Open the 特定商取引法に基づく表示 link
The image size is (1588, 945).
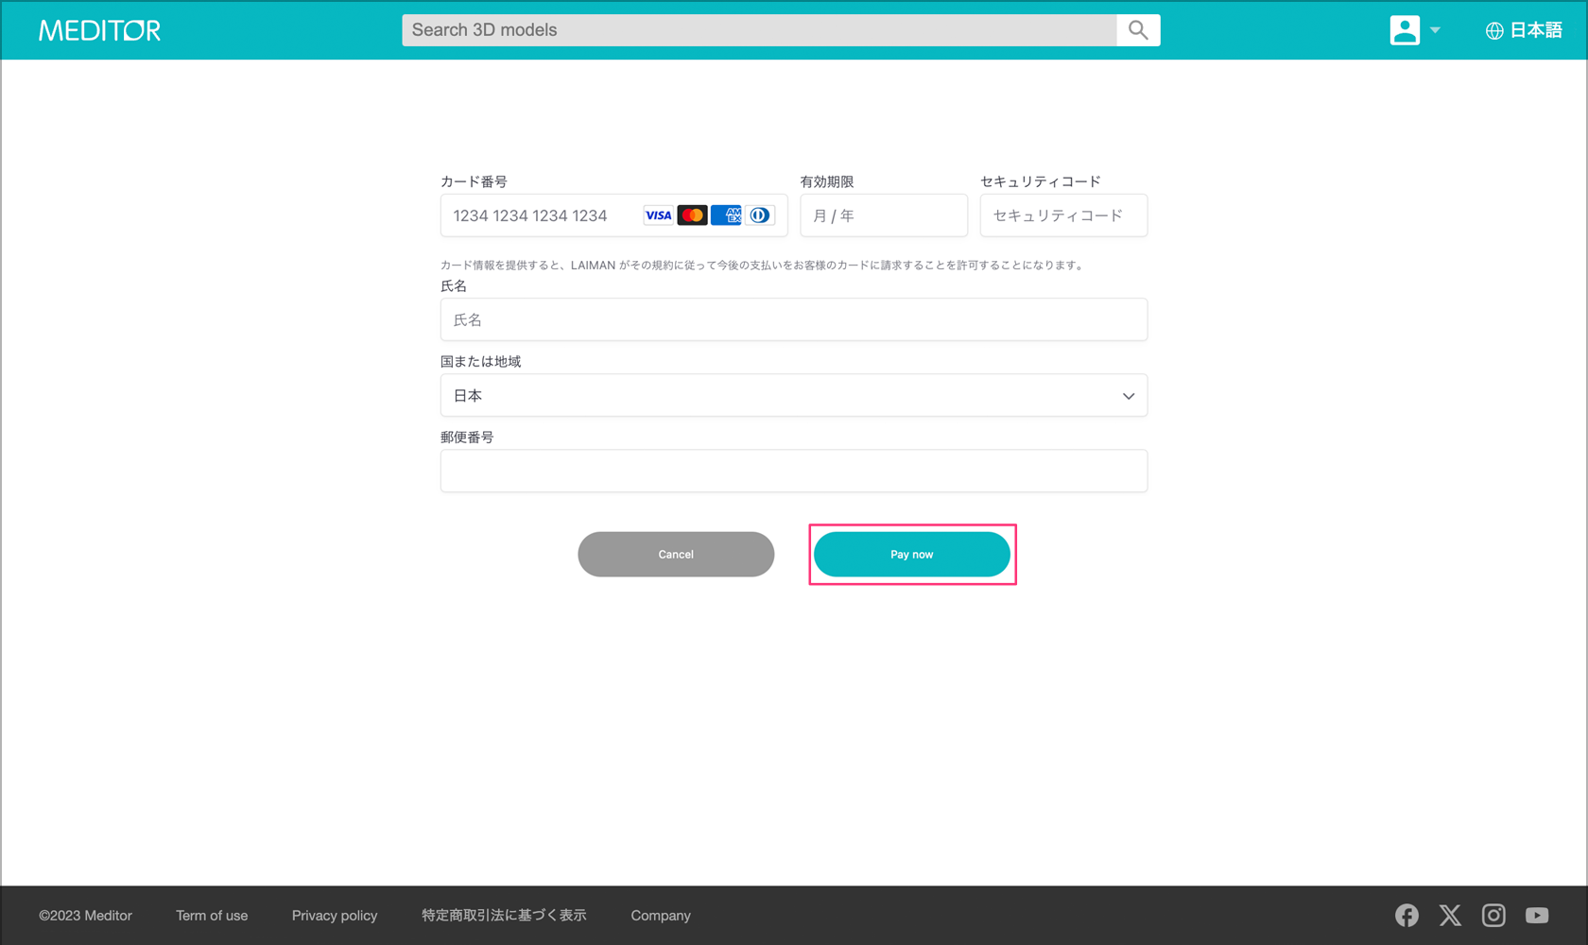[x=504, y=916]
